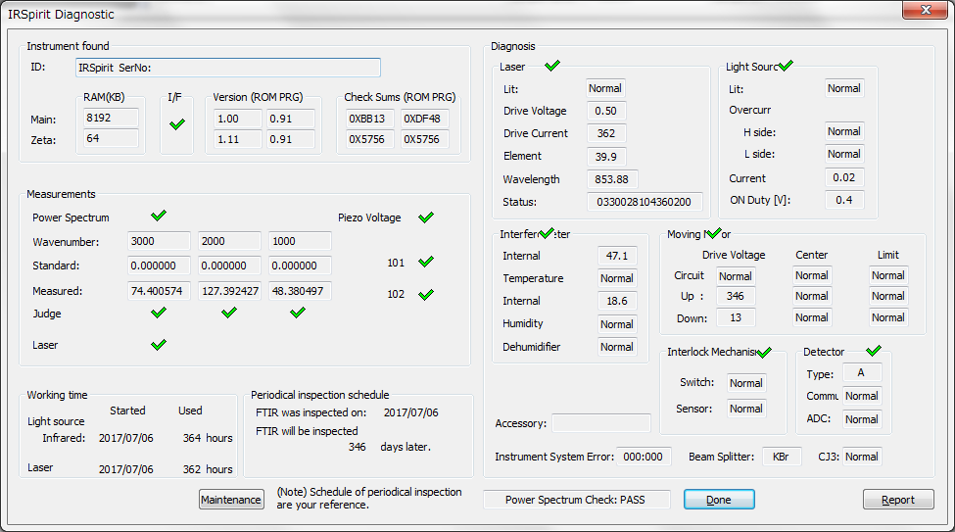
Task: Click the Power Spectrum green check mark
Action: (159, 216)
